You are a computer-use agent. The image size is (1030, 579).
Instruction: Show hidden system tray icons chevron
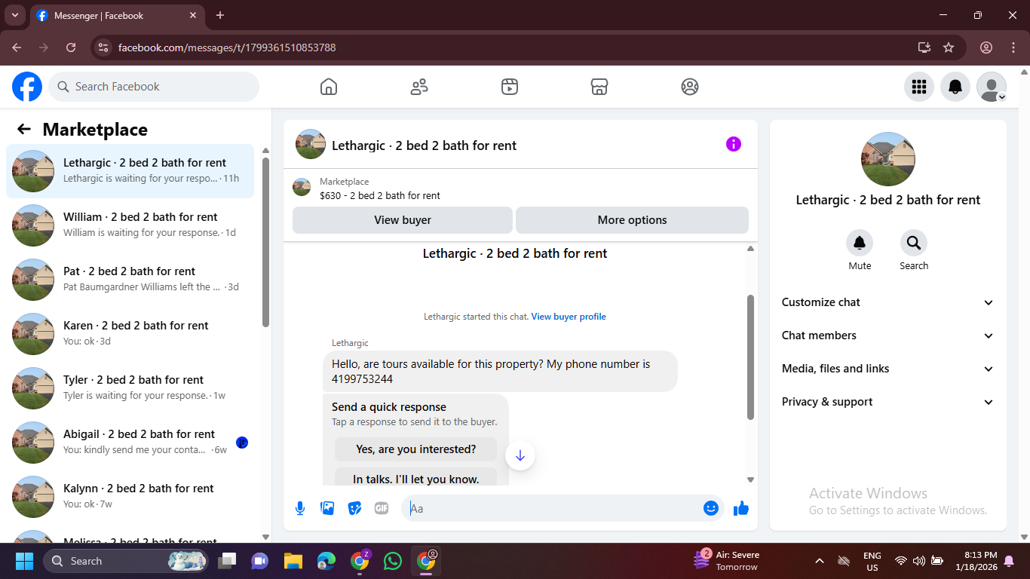pos(820,561)
